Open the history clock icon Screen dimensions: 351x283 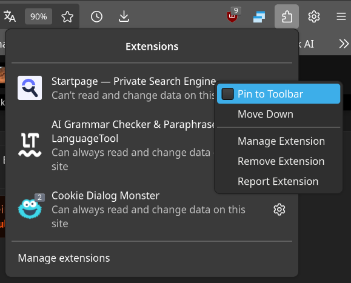pyautogui.click(x=96, y=17)
